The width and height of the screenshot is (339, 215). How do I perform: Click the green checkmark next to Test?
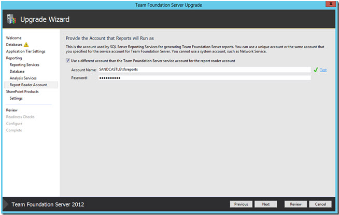pos(316,70)
